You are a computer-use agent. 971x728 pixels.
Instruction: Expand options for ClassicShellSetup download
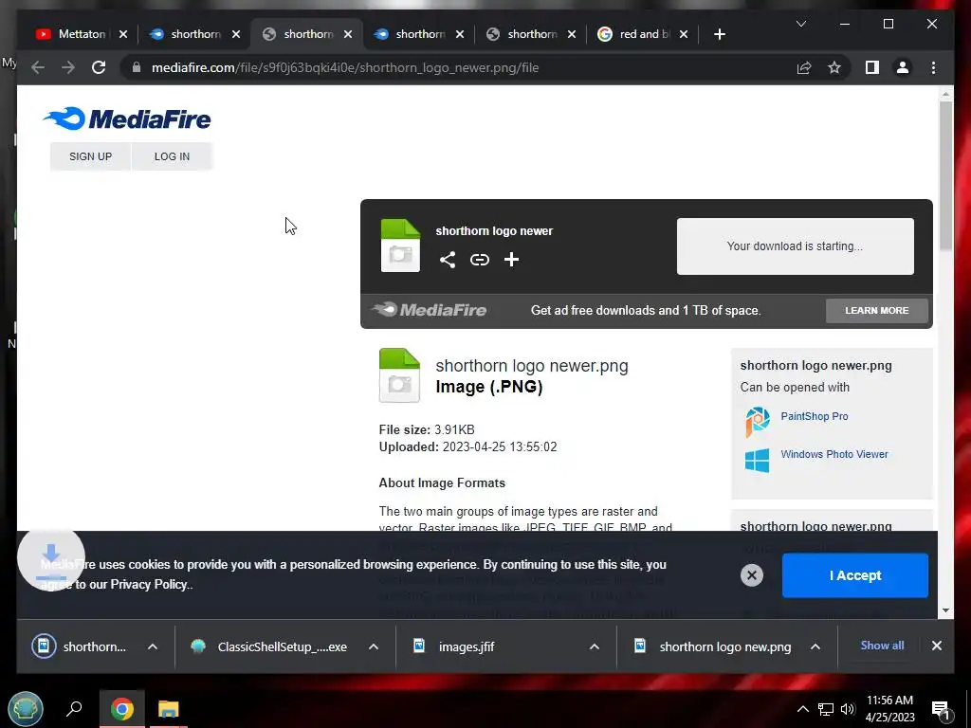point(374,646)
